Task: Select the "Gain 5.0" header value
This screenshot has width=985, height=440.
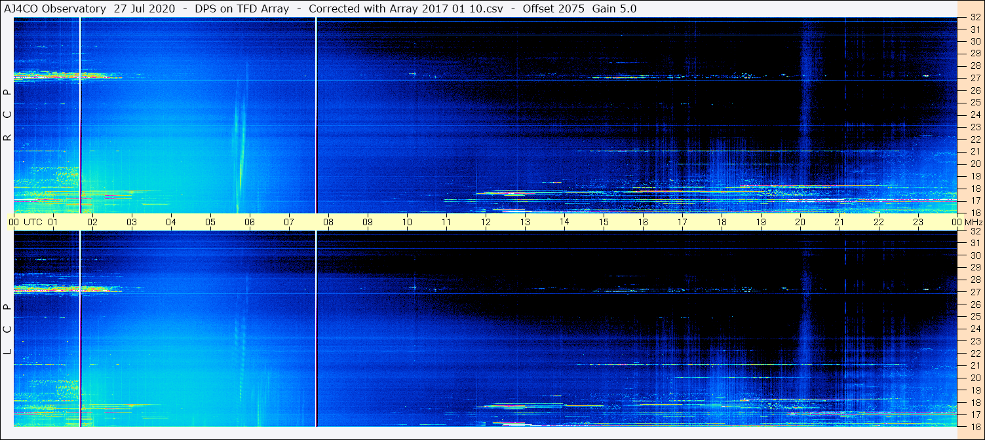Action: tap(614, 9)
